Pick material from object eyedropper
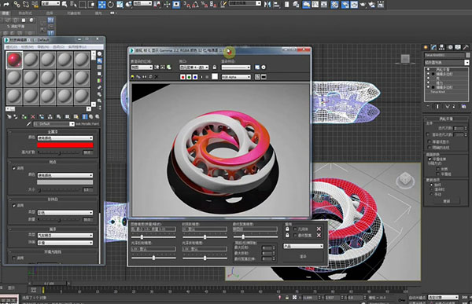 click(x=28, y=124)
